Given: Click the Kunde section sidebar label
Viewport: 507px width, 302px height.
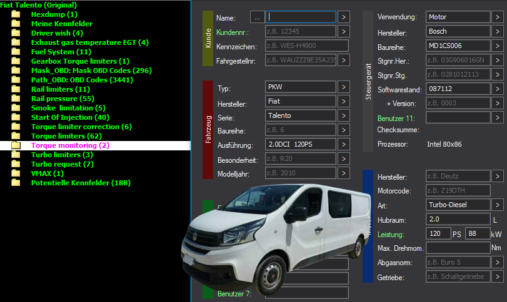Looking at the screenshot, I should click(x=208, y=39).
